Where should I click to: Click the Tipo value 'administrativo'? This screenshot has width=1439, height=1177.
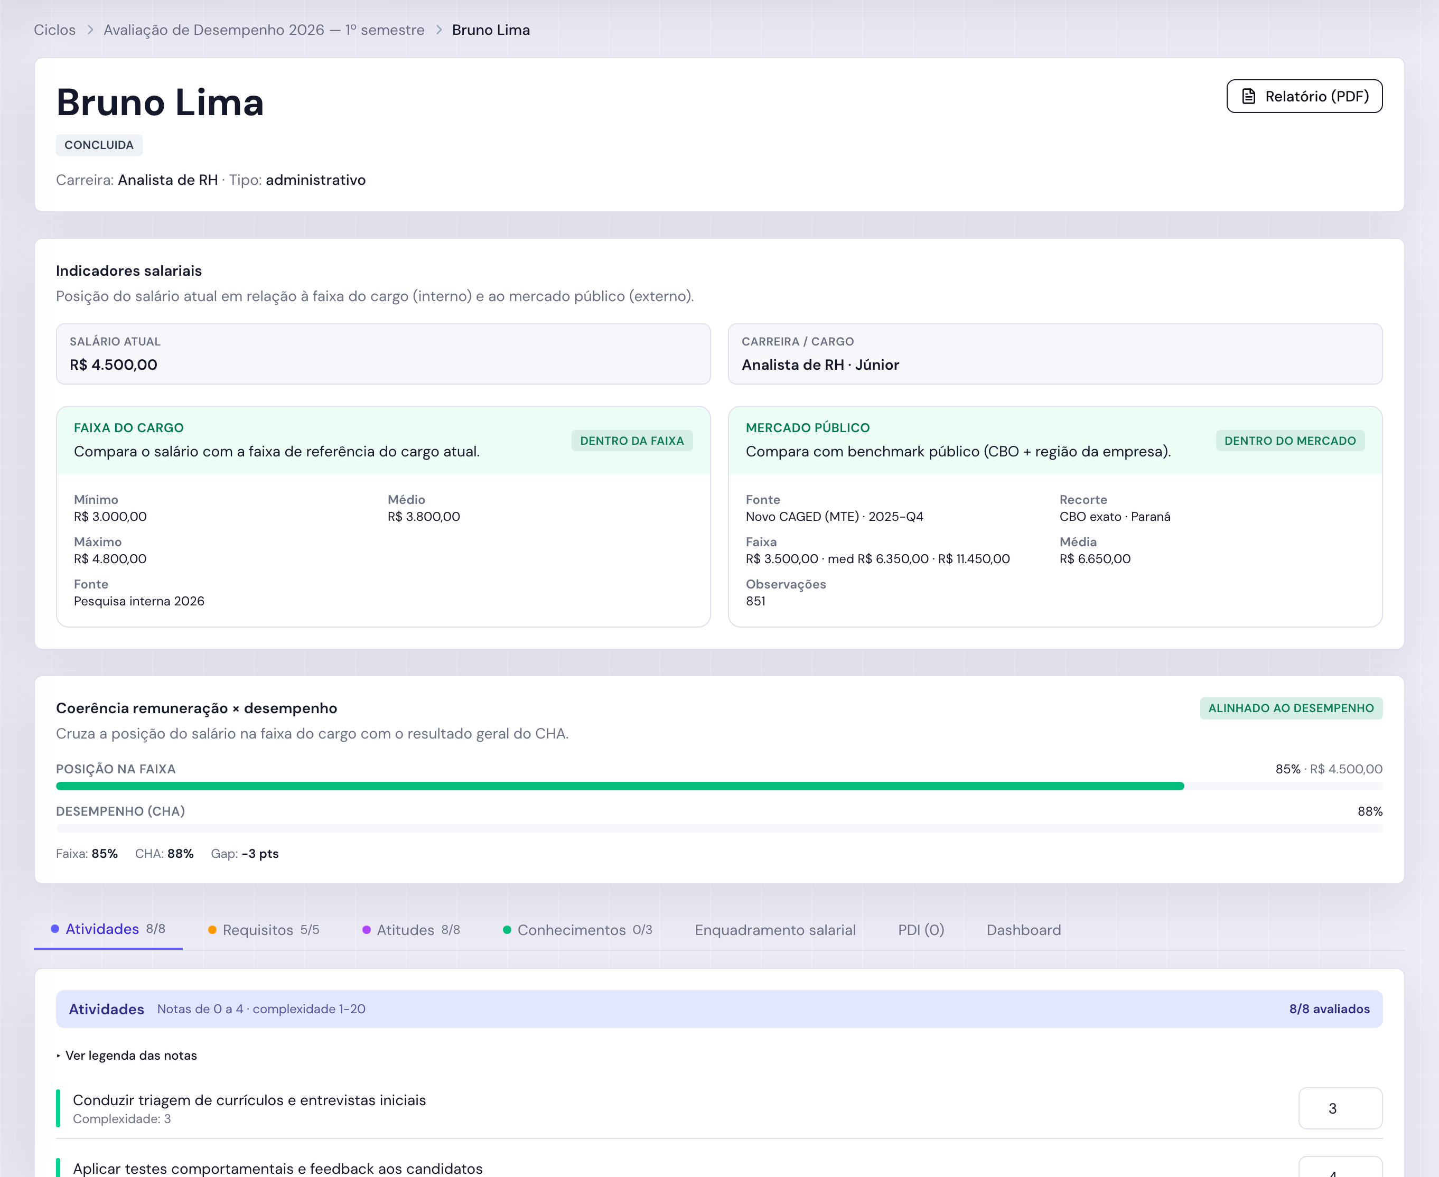pos(316,180)
